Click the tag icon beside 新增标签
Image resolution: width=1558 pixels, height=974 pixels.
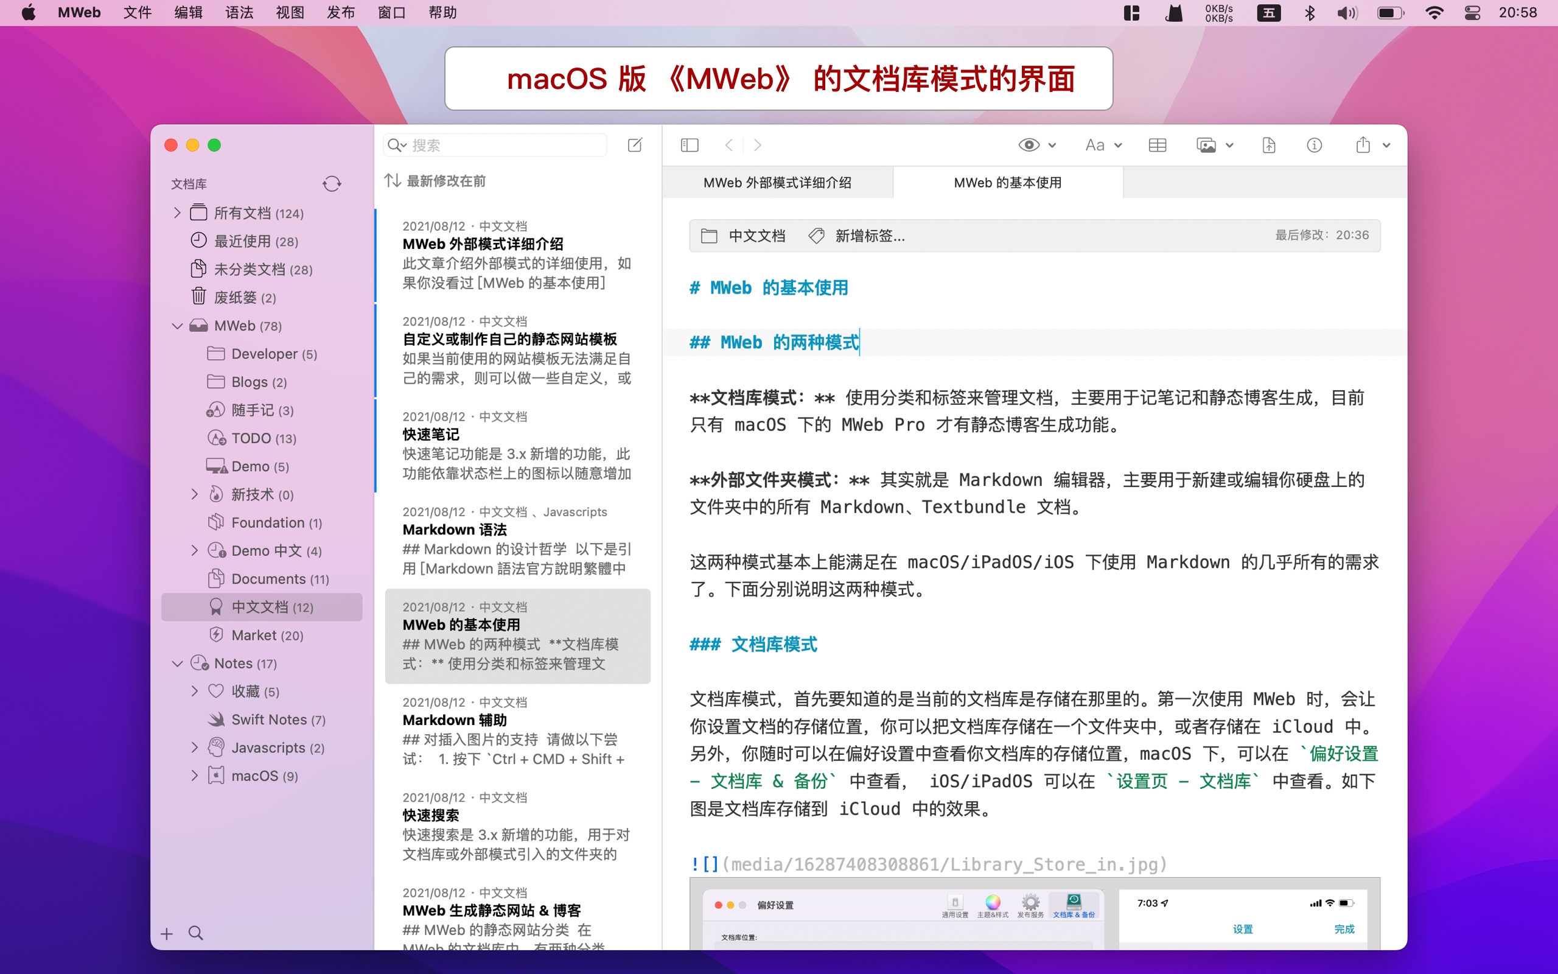tap(816, 236)
